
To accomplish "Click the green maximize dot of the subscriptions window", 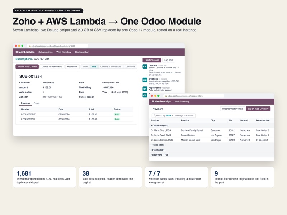I will click(x=22, y=46).
